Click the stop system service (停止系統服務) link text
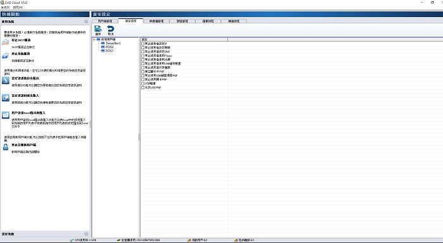443x243 pixels. tap(21, 54)
